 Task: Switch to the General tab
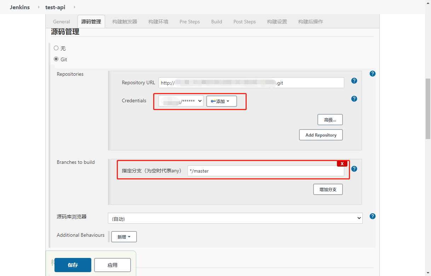point(62,22)
